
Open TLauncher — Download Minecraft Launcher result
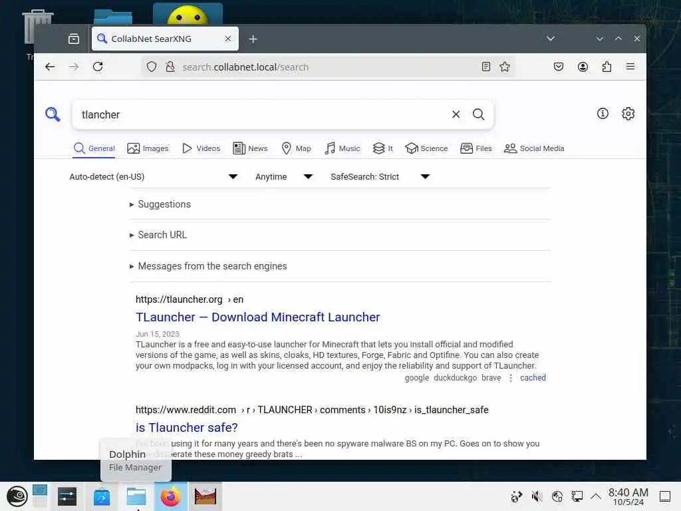coord(257,317)
